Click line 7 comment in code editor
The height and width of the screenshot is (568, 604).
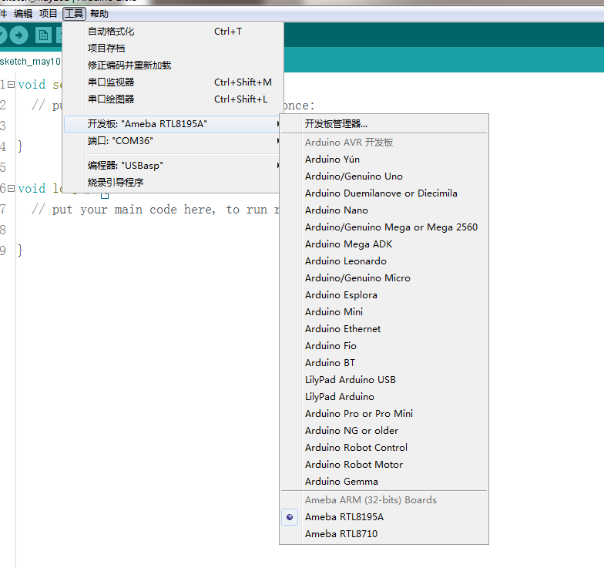pos(156,210)
